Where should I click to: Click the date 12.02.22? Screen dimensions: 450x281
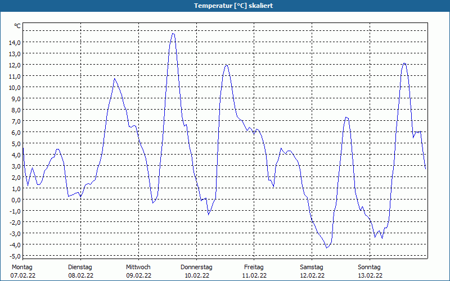click(x=312, y=275)
